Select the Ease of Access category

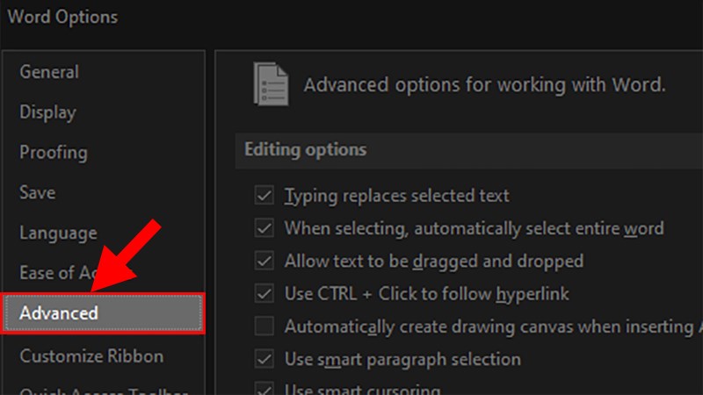coord(53,273)
